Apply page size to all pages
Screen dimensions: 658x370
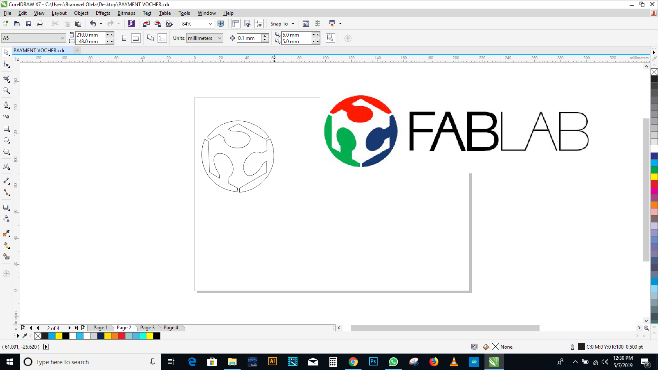[x=151, y=38]
